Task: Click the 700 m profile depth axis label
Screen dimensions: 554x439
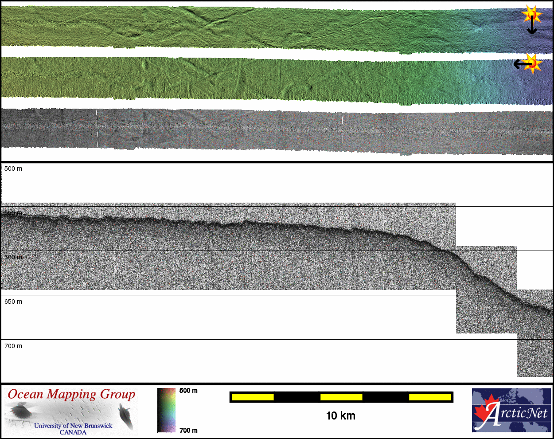Action: coord(13,346)
